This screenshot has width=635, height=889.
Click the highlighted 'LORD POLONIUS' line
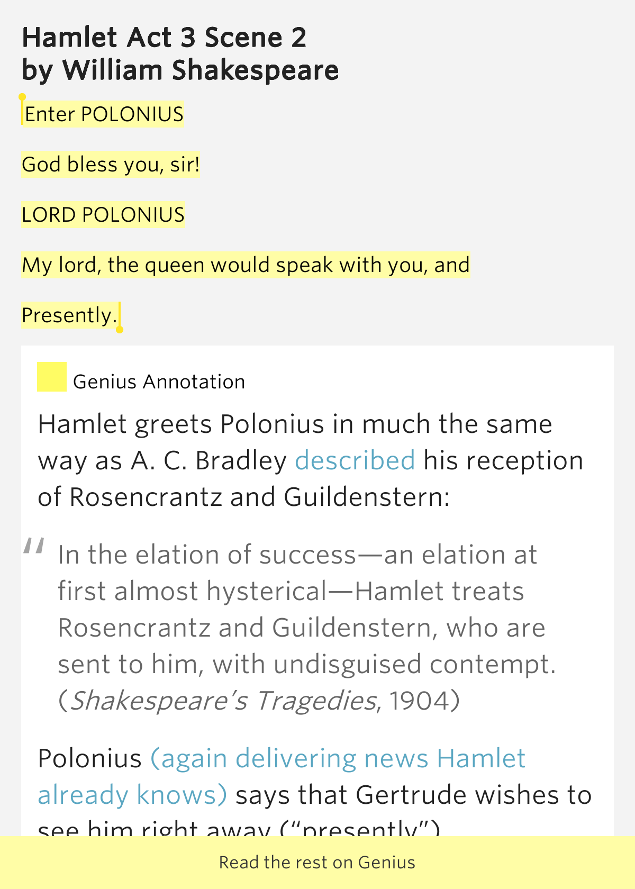click(103, 215)
